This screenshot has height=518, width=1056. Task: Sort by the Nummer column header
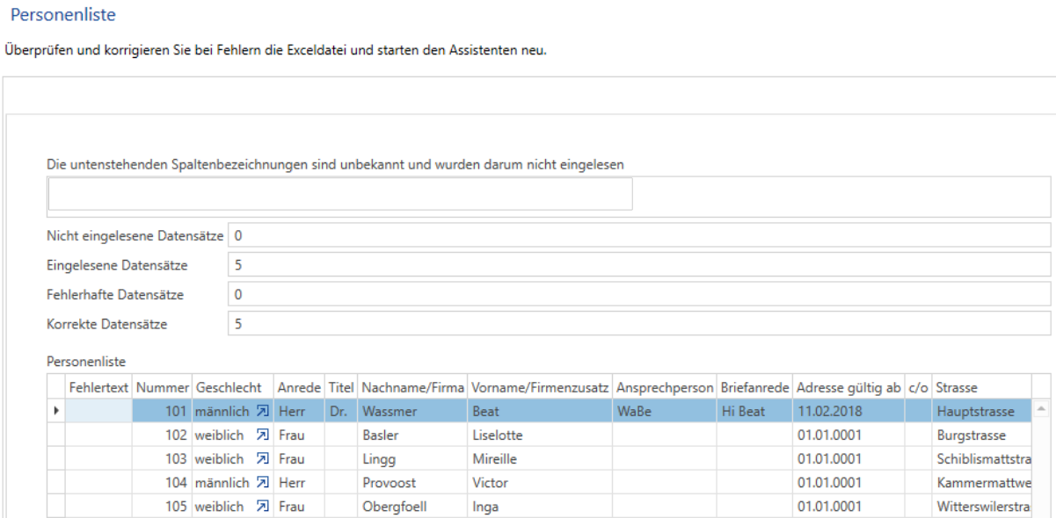click(163, 387)
